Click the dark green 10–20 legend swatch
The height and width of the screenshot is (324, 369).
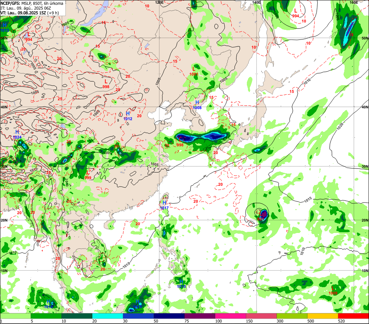tap(77, 316)
